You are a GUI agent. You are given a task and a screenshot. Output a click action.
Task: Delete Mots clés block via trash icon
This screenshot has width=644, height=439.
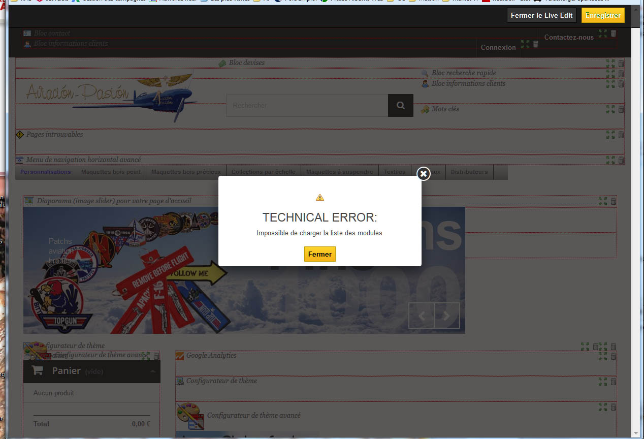coord(621,109)
